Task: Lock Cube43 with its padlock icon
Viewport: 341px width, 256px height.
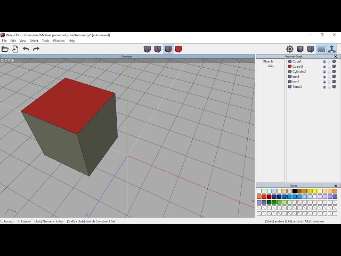Action: coord(329,67)
